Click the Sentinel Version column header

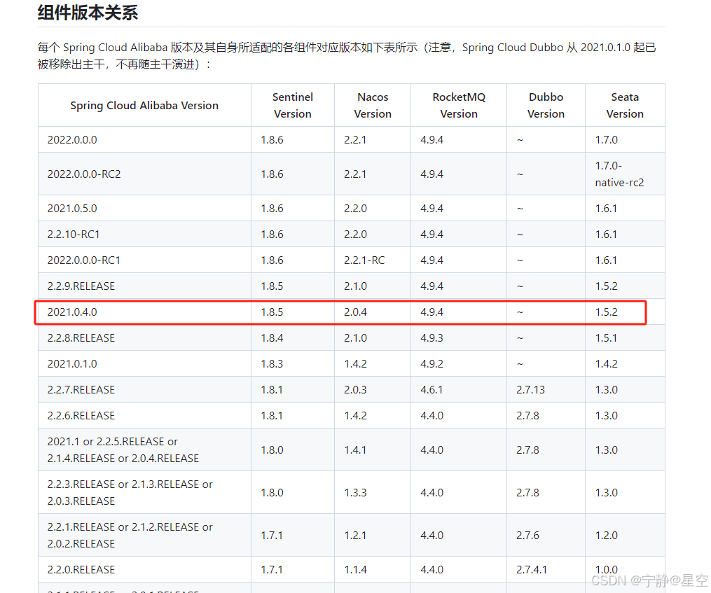pos(293,105)
